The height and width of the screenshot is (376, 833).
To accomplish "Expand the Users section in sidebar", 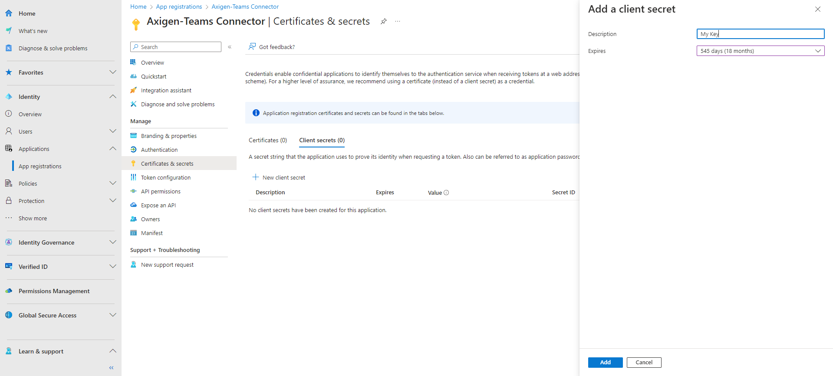I will (x=112, y=131).
